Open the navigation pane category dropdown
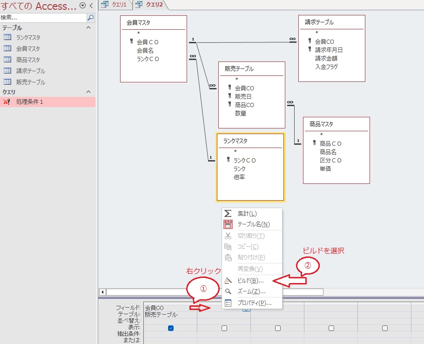 point(83,6)
